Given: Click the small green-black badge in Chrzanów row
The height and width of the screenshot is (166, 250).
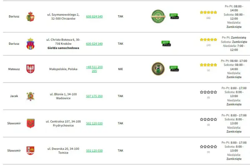Looking at the screenshot, I should point(174,16).
